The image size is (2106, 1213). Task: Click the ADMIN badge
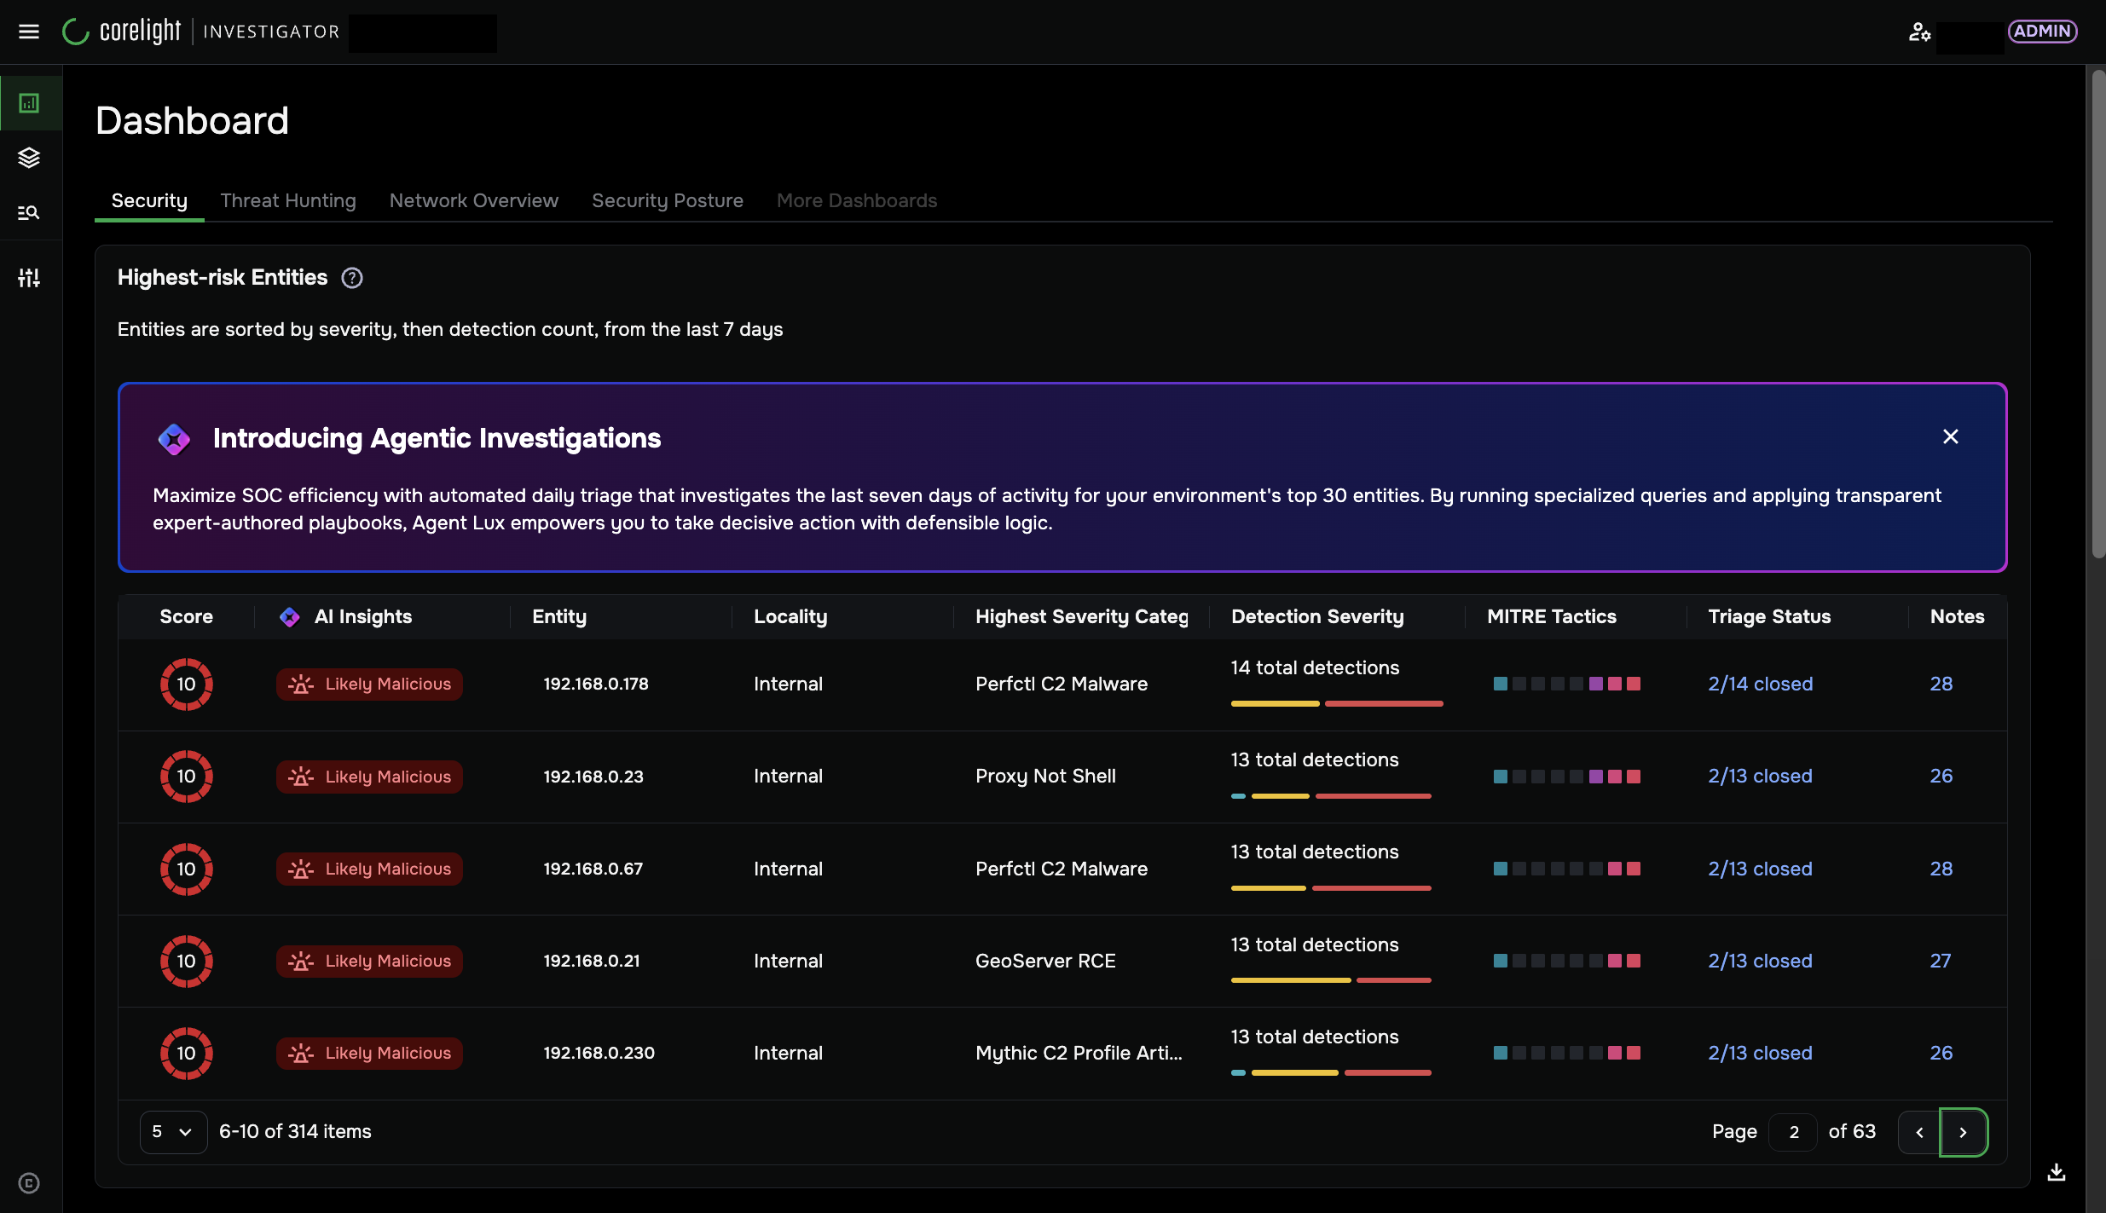point(2042,32)
